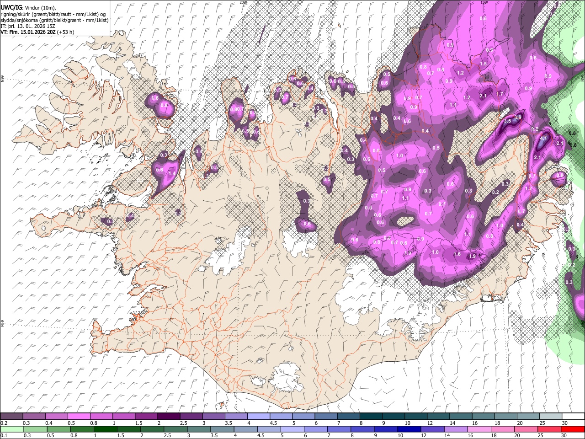Click the 0.2 label on the color scale
Viewport: 585px width, 439px height.
tap(4, 423)
